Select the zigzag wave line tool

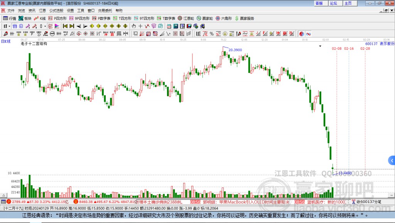(x=169, y=34)
